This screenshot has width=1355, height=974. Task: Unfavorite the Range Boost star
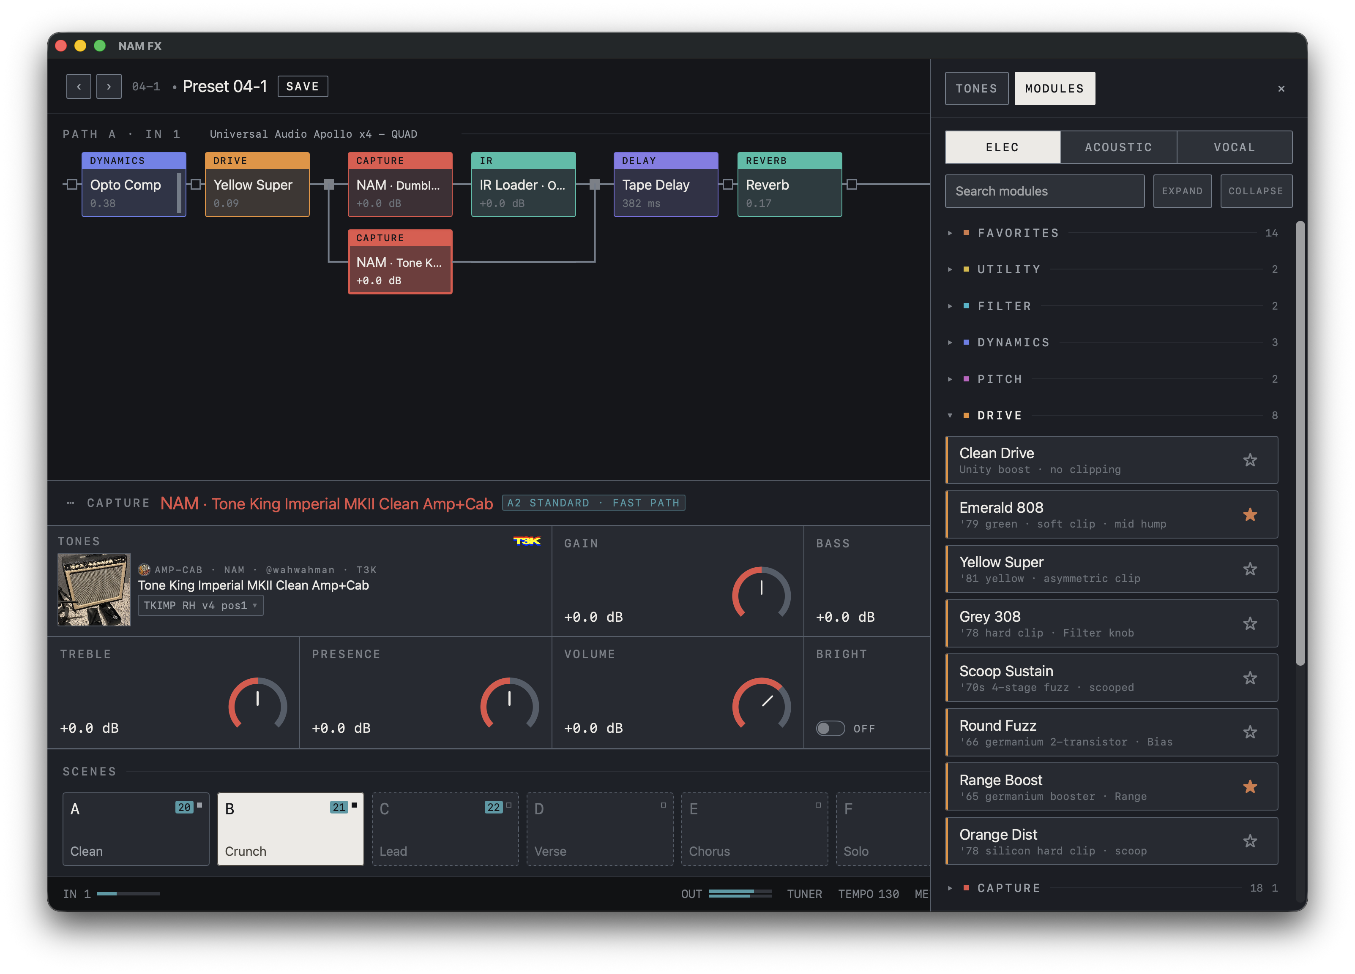pyautogui.click(x=1249, y=787)
